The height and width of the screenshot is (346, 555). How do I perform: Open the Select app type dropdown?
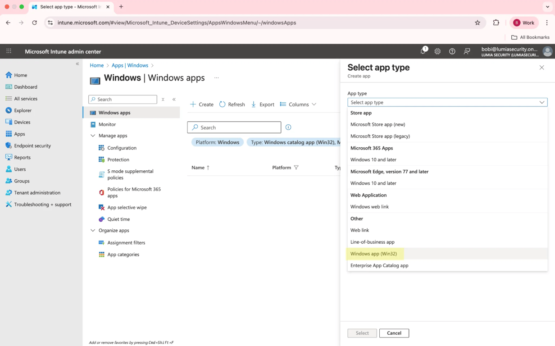(x=447, y=102)
